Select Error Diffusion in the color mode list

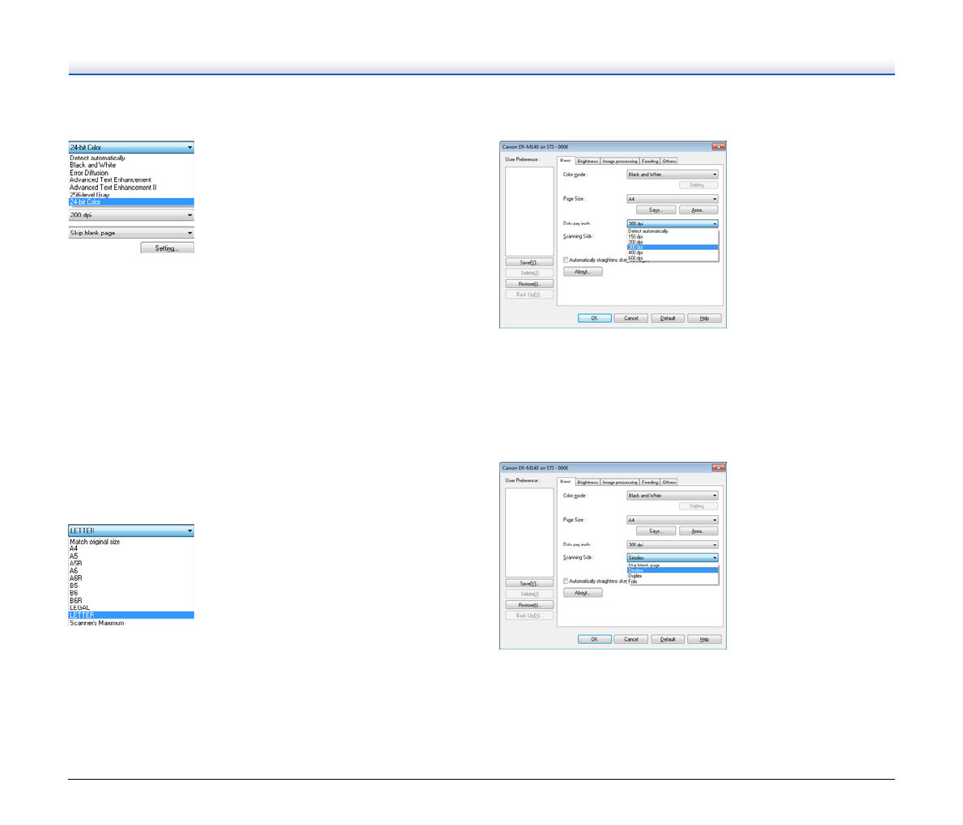point(89,172)
